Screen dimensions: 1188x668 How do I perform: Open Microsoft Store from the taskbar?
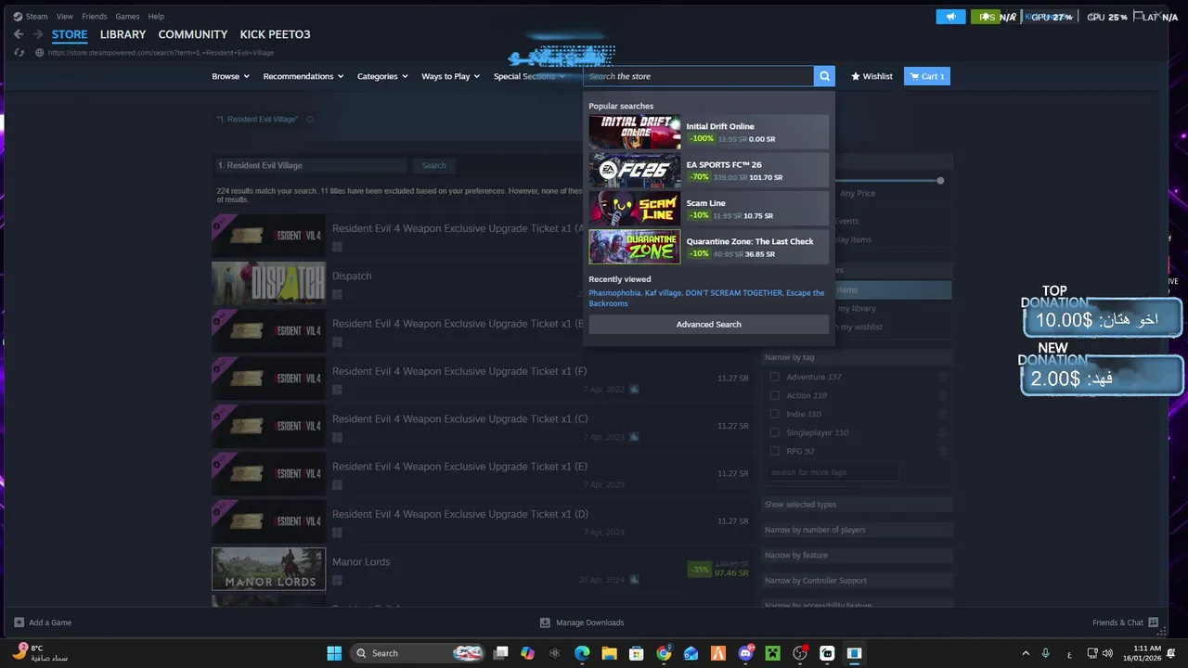[x=637, y=653]
